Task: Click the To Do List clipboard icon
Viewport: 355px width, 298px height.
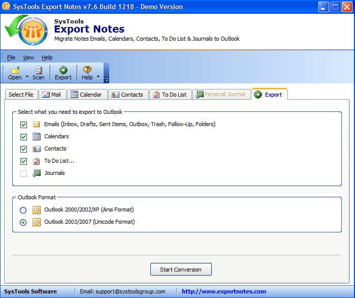Action: point(37,161)
